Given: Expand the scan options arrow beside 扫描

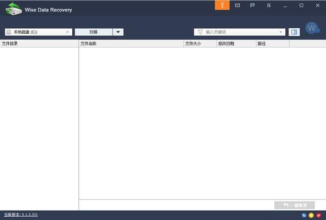Looking at the screenshot, I should point(119,32).
